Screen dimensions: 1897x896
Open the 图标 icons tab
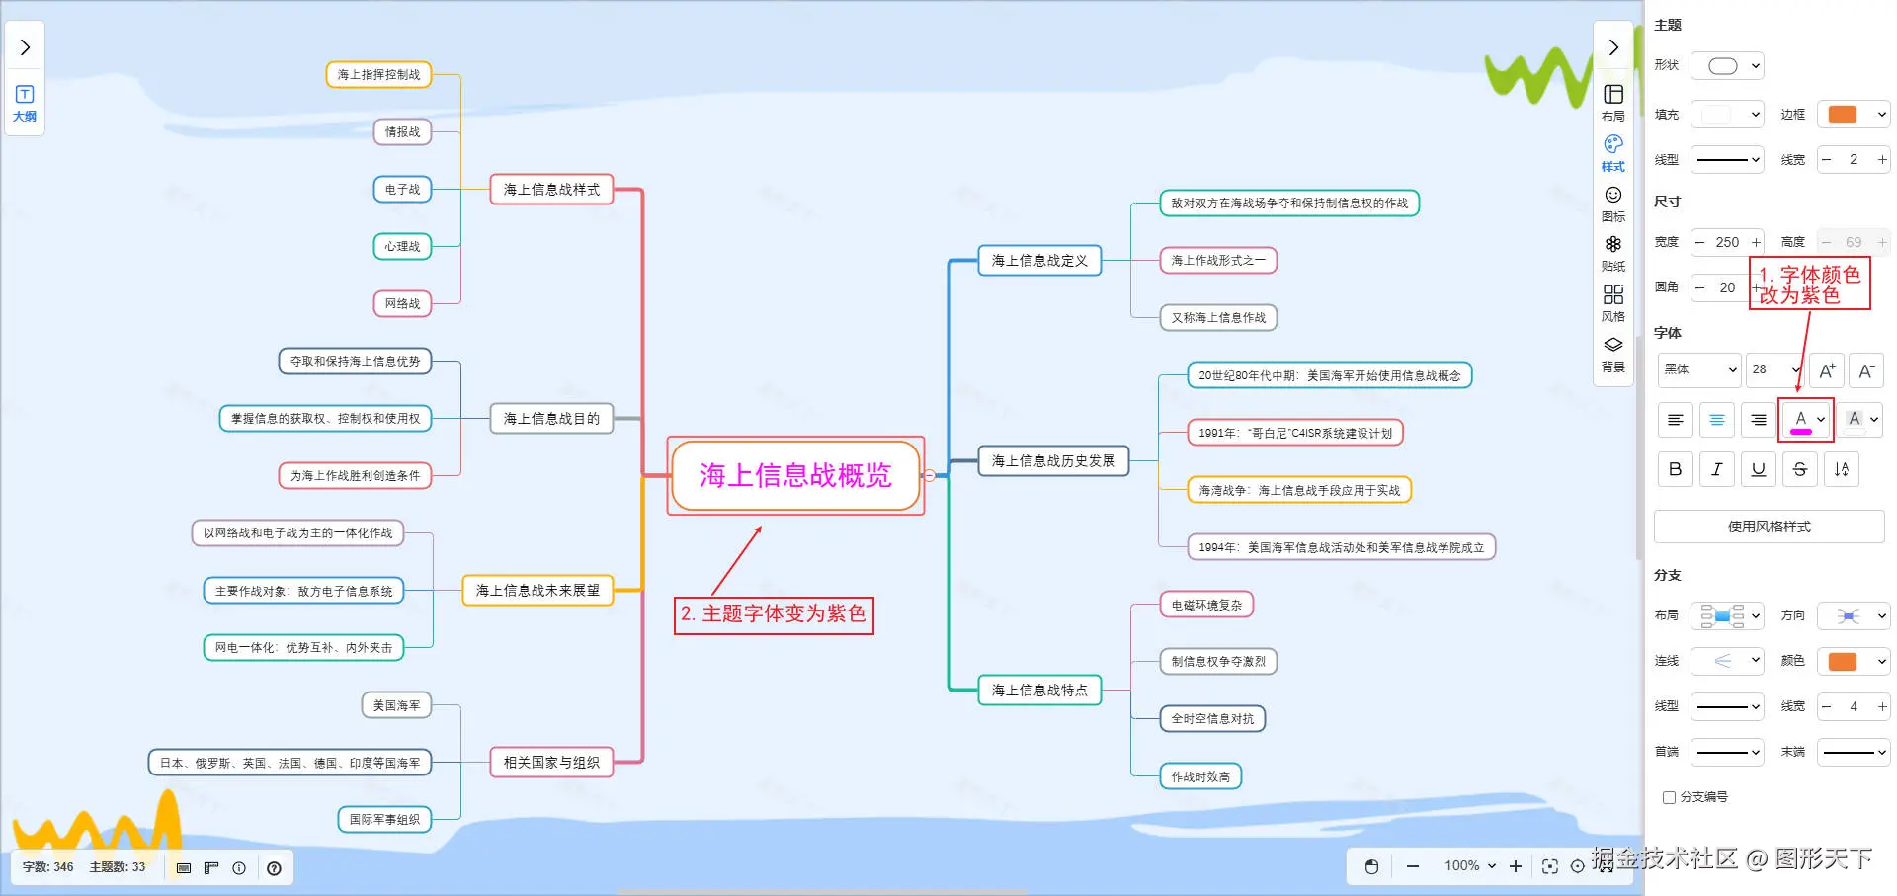[x=1613, y=204]
